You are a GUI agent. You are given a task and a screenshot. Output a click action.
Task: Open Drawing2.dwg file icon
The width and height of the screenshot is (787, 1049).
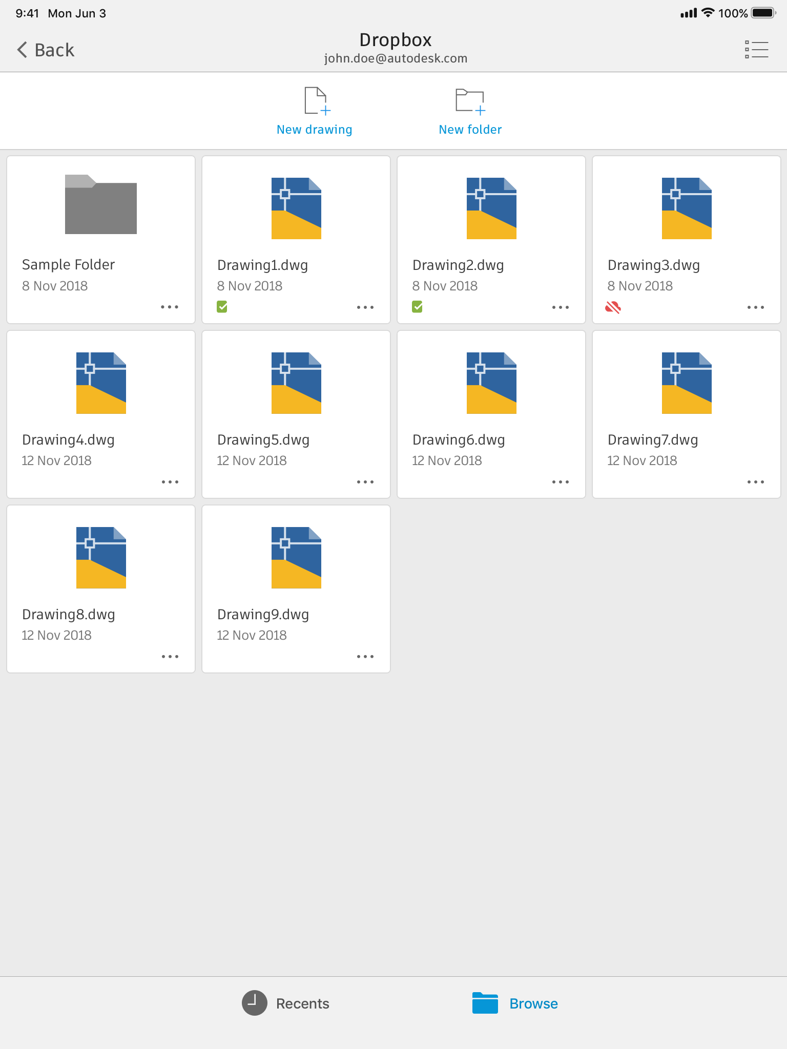[491, 208]
